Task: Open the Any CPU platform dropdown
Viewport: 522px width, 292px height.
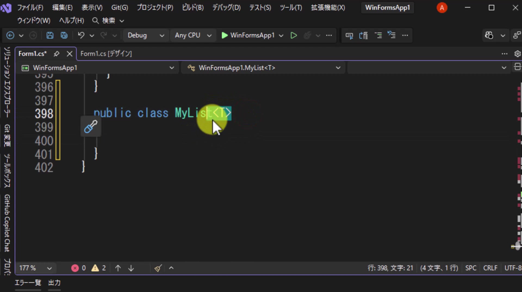Action: coord(193,35)
